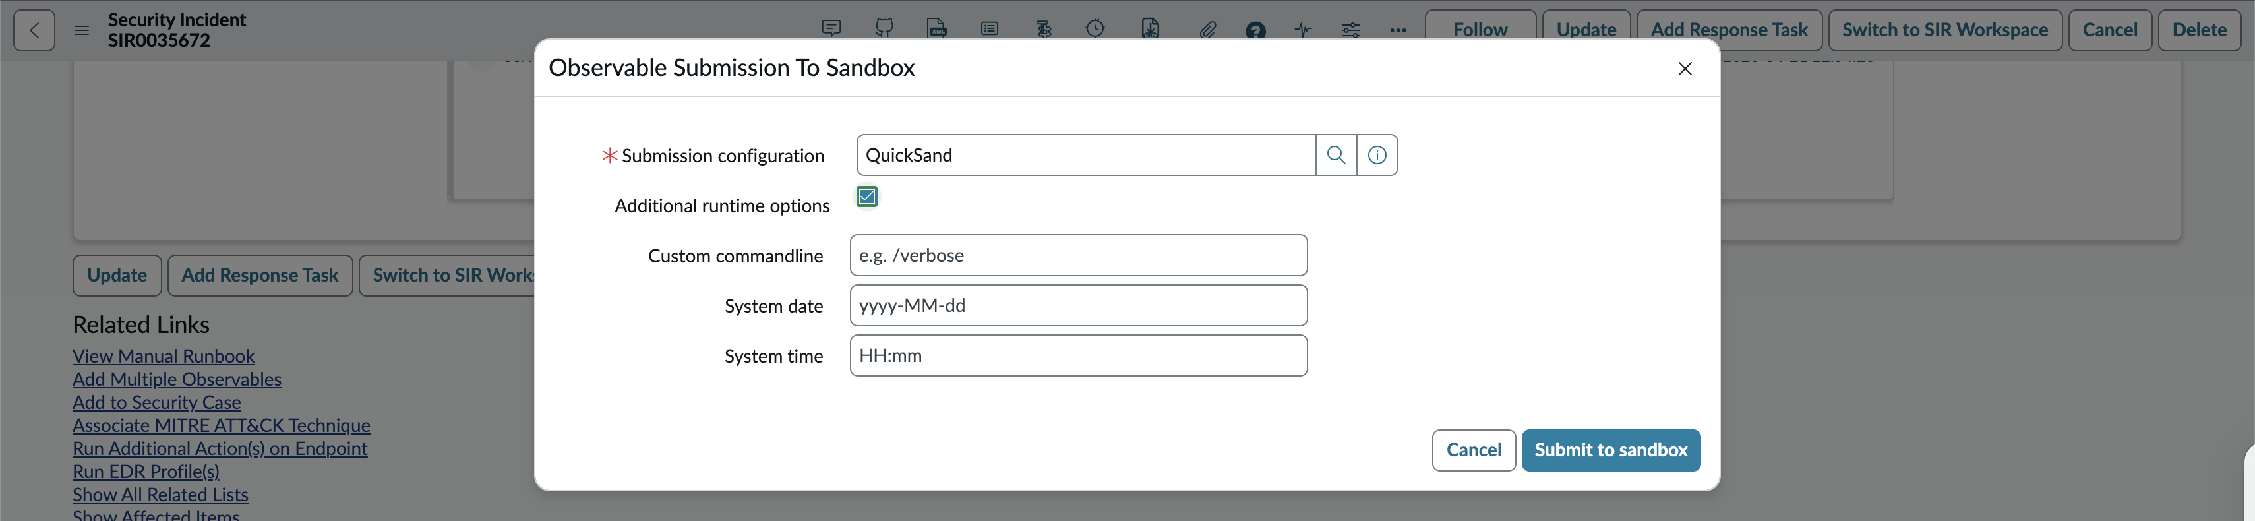Click the XML file icon in header
Viewport: 2255px width, 521px height.
coord(937,29)
